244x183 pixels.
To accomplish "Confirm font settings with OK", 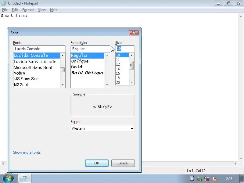I will pyautogui.click(x=97, y=163).
